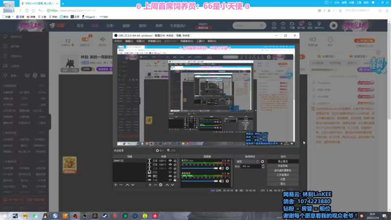
Task: Open browser 收藏 favorites dropdown
Action: point(8,17)
